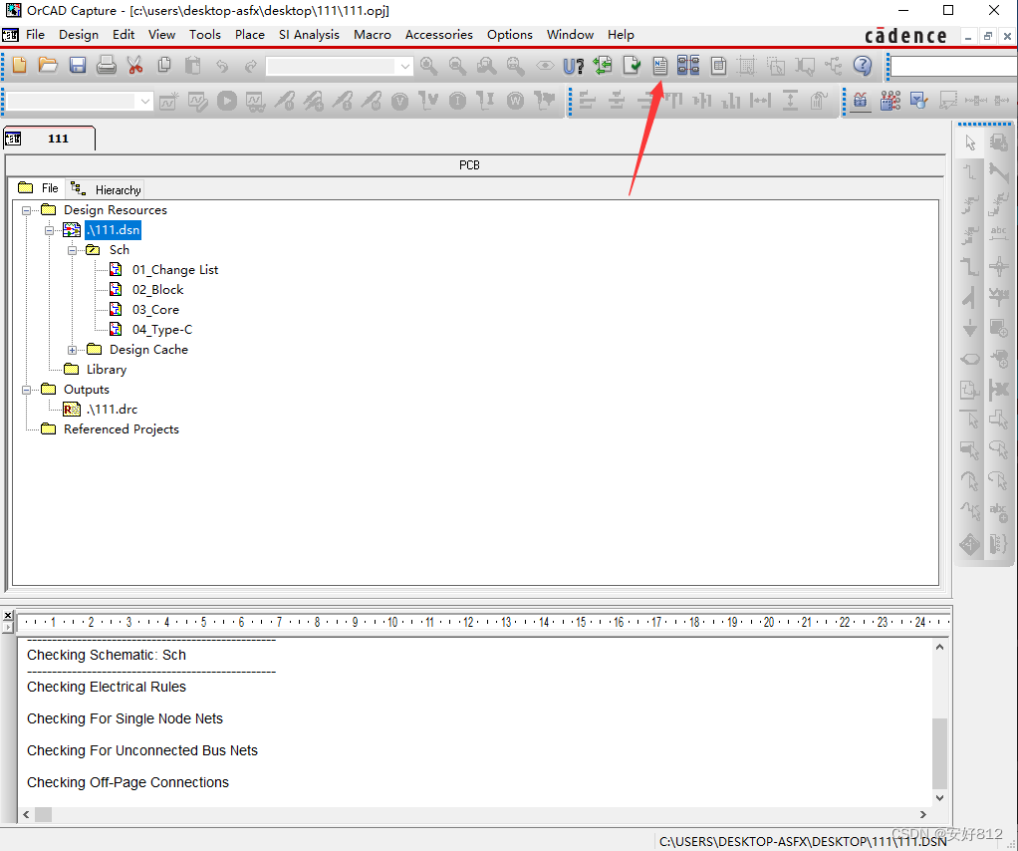Click the align left edges icon
The height and width of the screenshot is (851, 1018).
coord(587,101)
